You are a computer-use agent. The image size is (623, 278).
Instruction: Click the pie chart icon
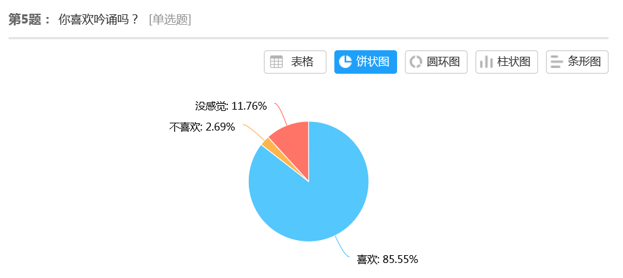click(x=345, y=62)
